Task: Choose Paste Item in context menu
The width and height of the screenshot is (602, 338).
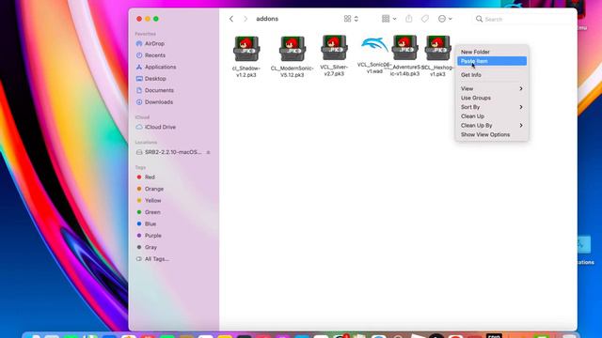Action: [492, 61]
